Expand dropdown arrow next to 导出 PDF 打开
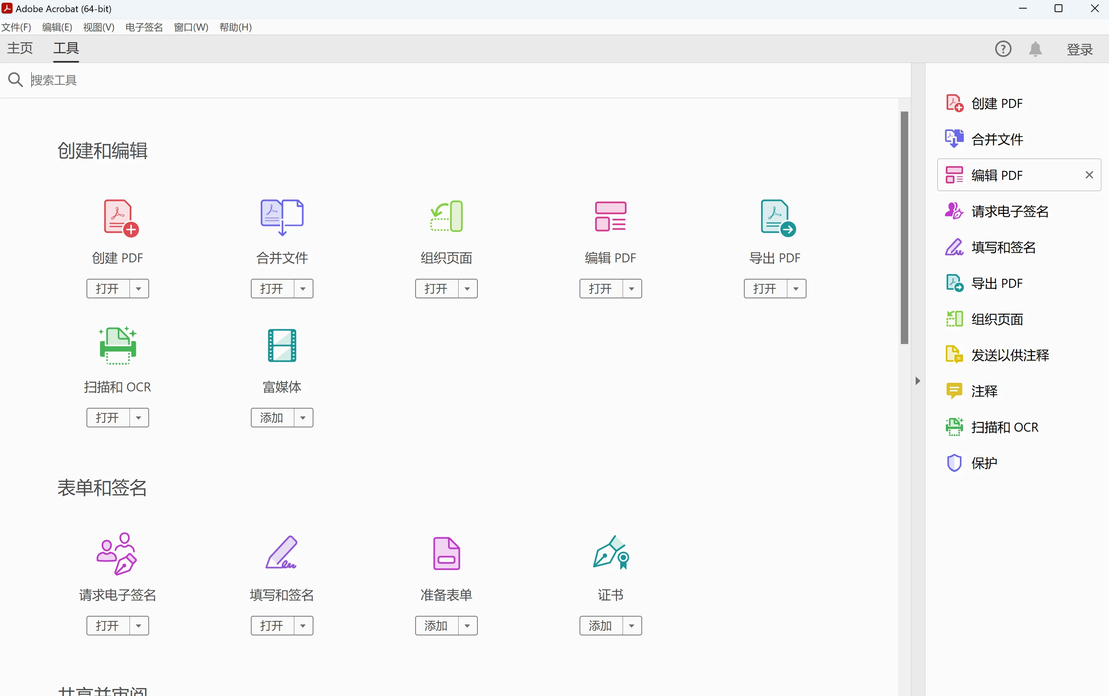Viewport: 1109px width, 696px height. [796, 289]
